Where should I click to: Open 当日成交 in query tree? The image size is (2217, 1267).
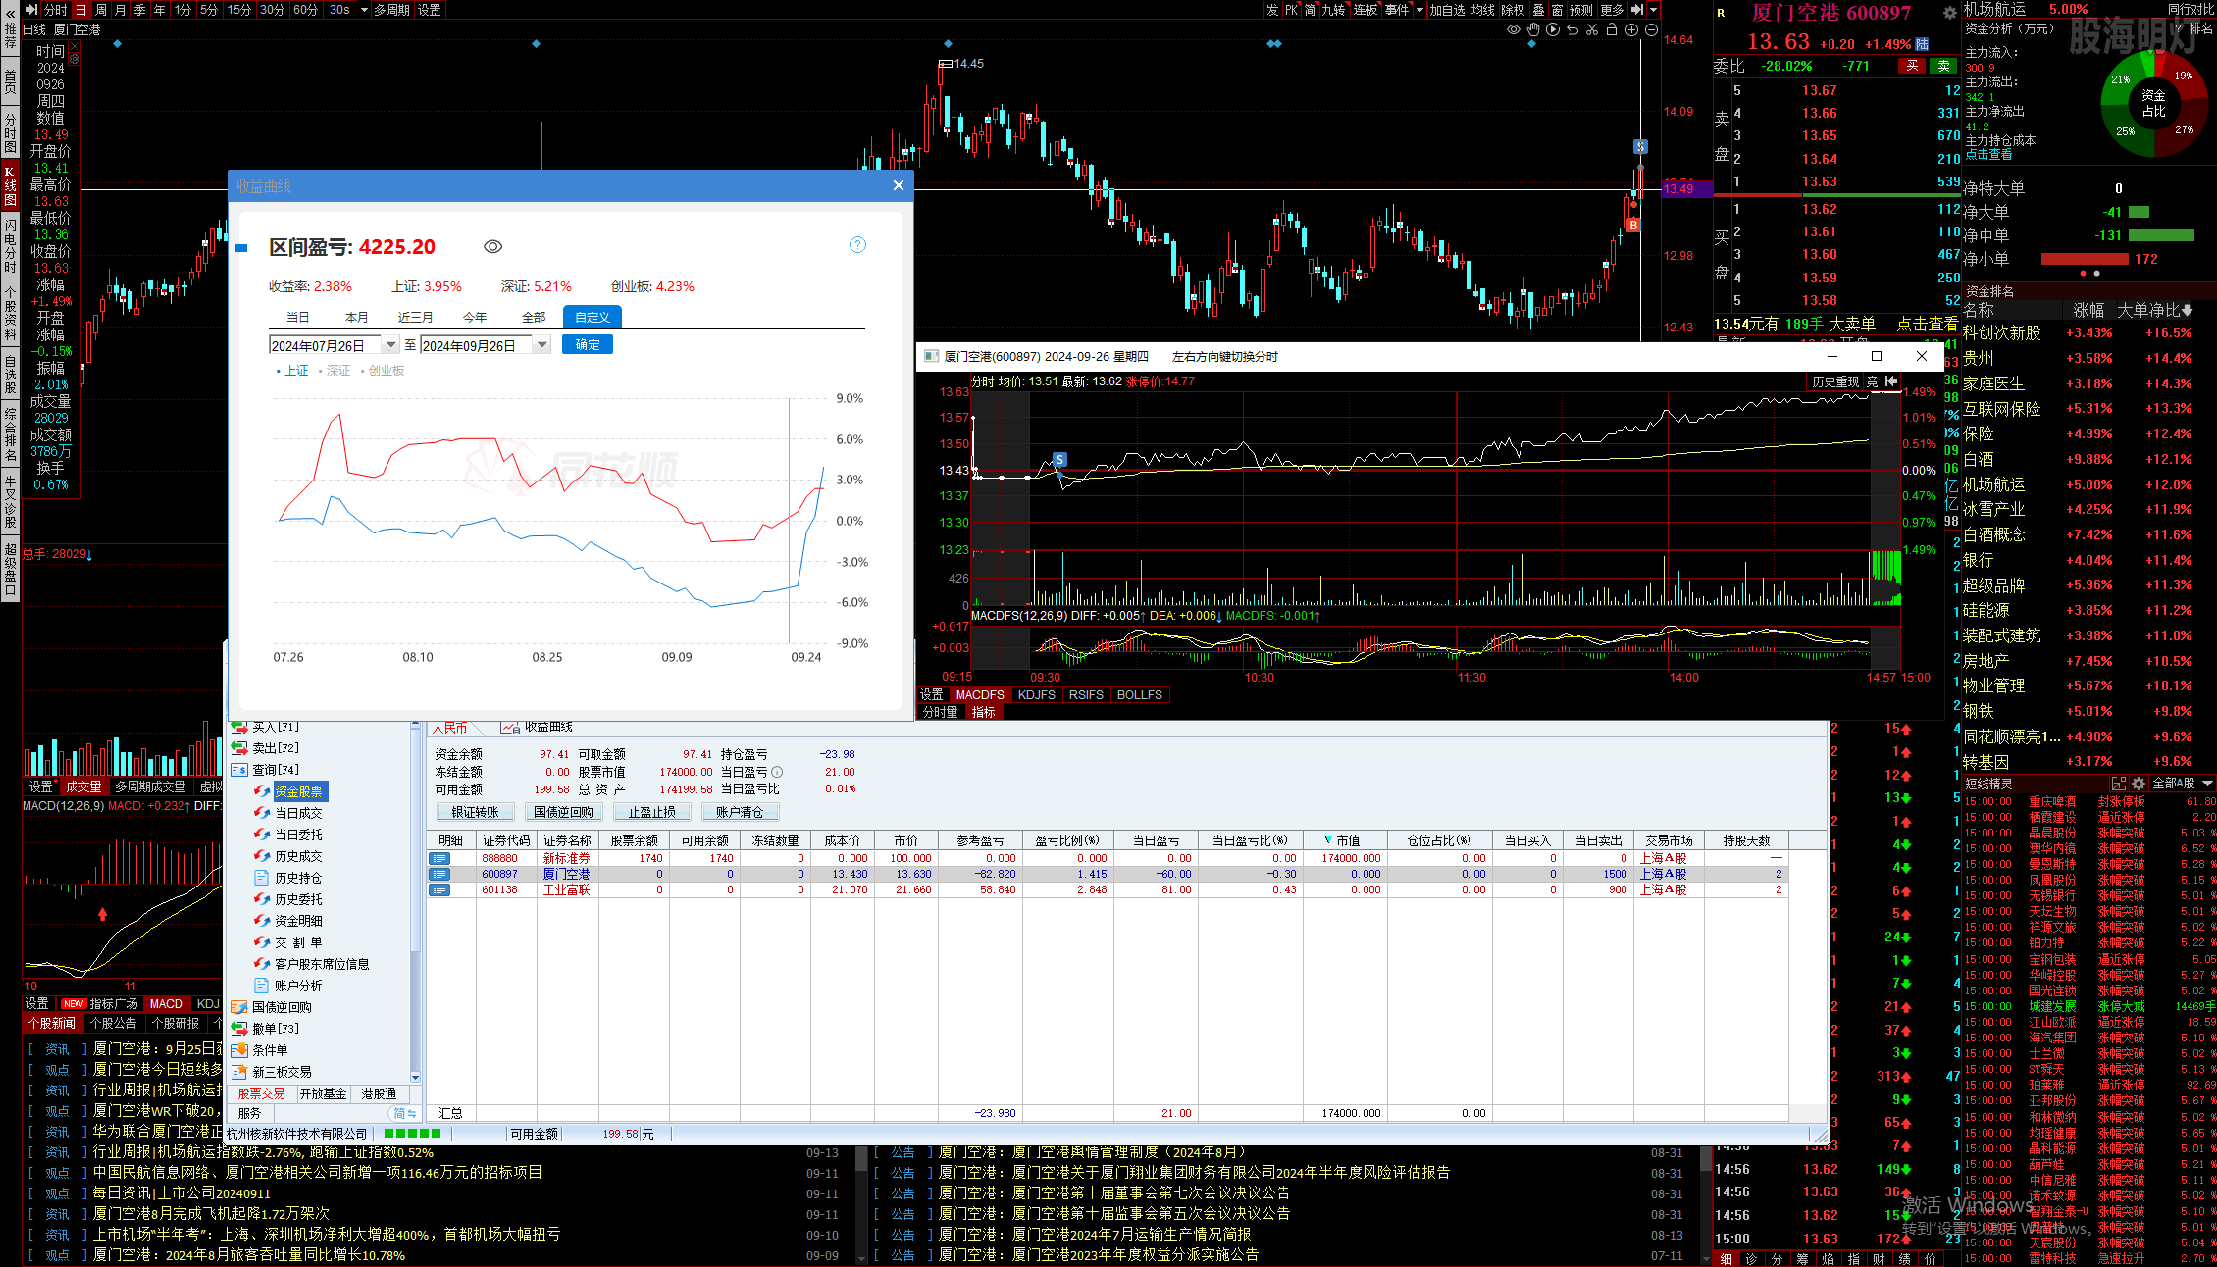(298, 813)
